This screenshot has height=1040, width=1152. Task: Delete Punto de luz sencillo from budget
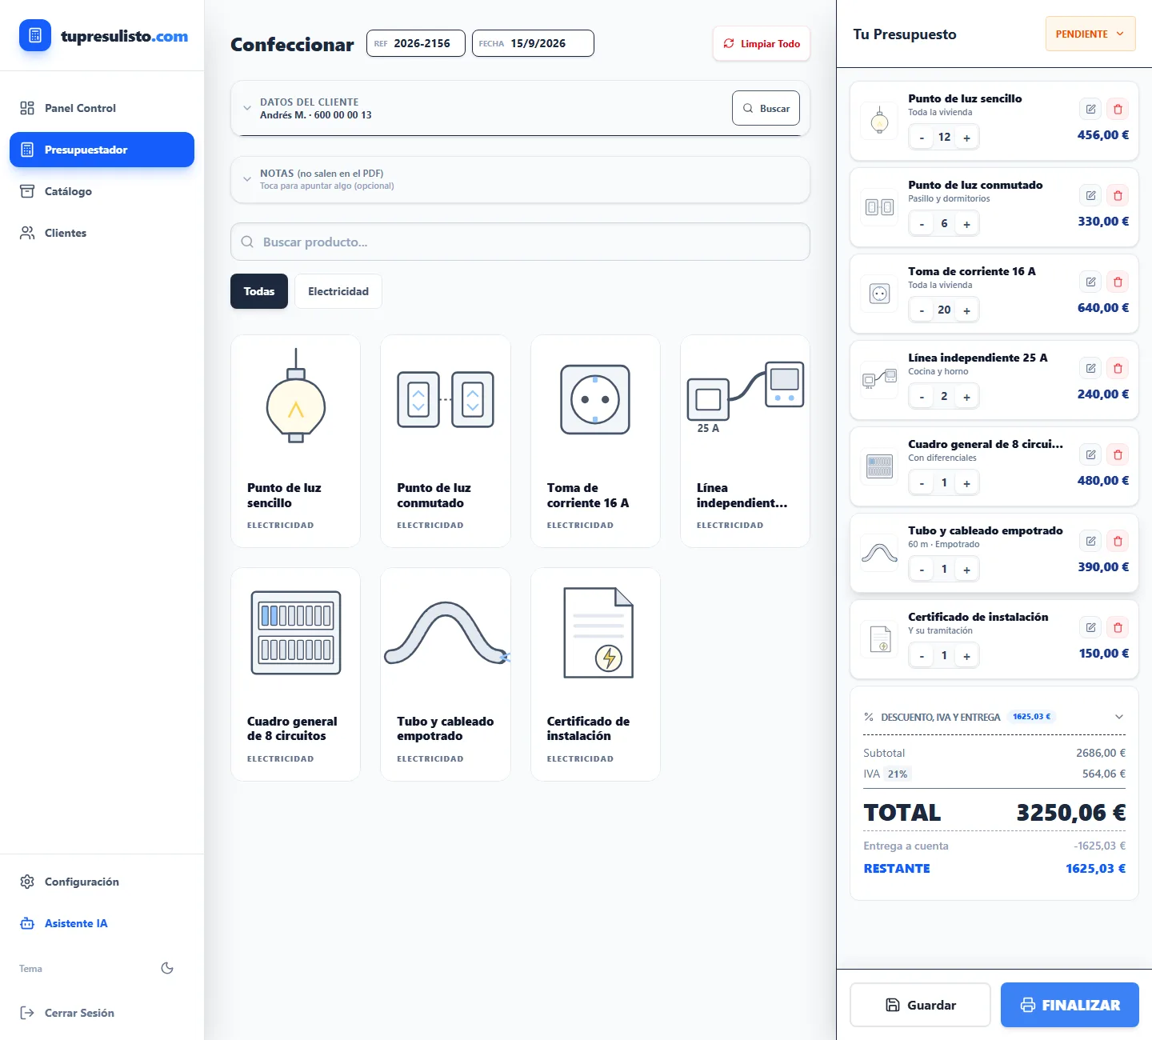click(x=1118, y=109)
